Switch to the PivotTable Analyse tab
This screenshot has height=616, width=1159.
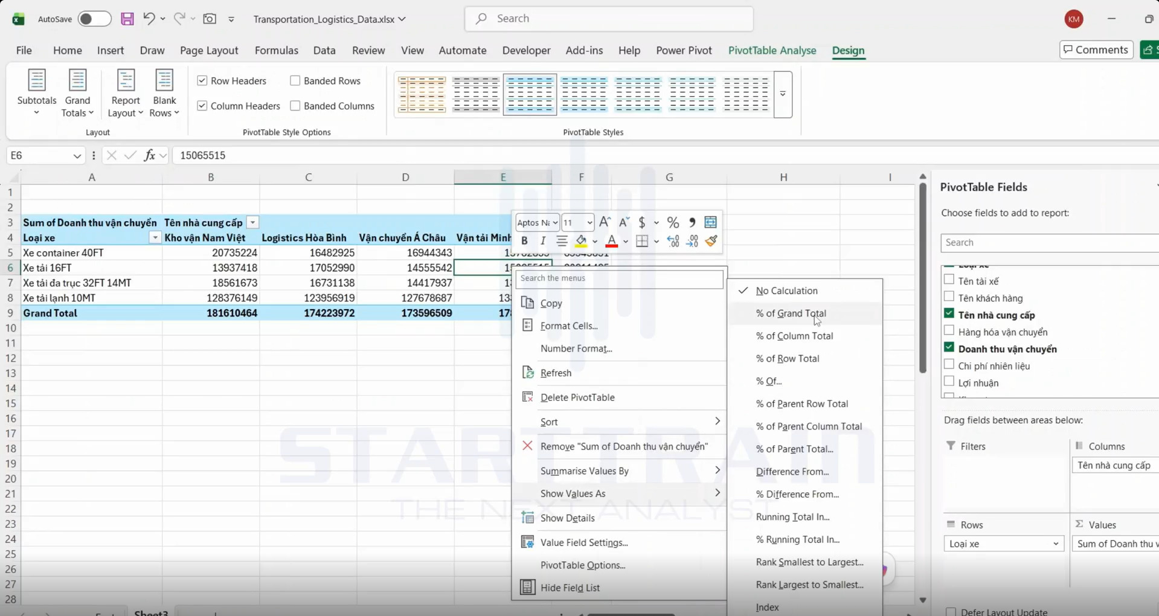tap(772, 50)
